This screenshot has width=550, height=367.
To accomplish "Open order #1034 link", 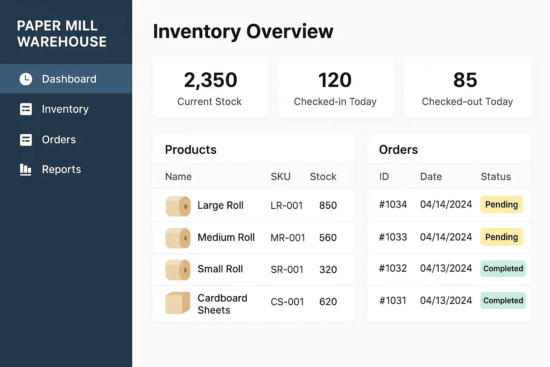I will 393,205.
